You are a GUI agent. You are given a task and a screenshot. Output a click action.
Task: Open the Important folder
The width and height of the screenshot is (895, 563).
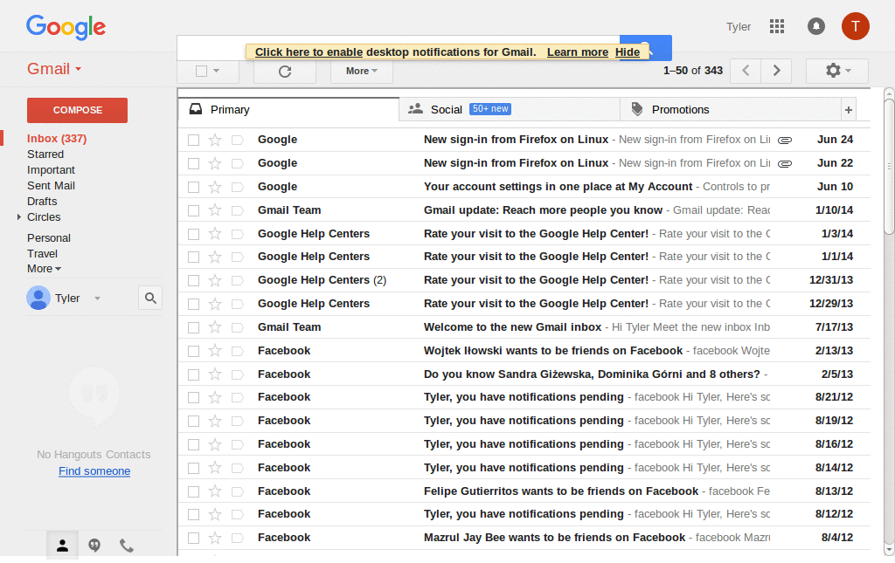point(51,170)
